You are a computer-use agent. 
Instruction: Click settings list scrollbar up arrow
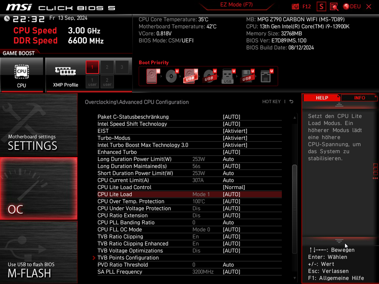tap(295, 118)
